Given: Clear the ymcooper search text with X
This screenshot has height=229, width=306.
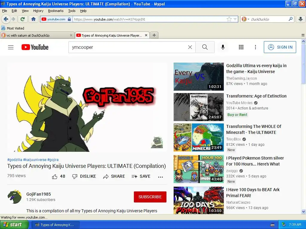Looking at the screenshot, I should 190,47.
